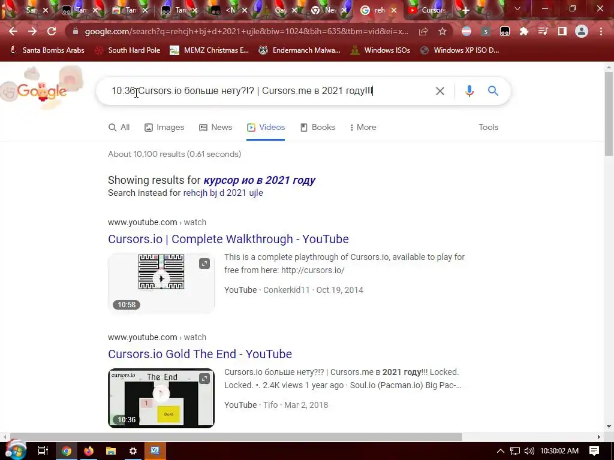Open the network icon in tray
This screenshot has width=614, height=460.
click(x=515, y=451)
